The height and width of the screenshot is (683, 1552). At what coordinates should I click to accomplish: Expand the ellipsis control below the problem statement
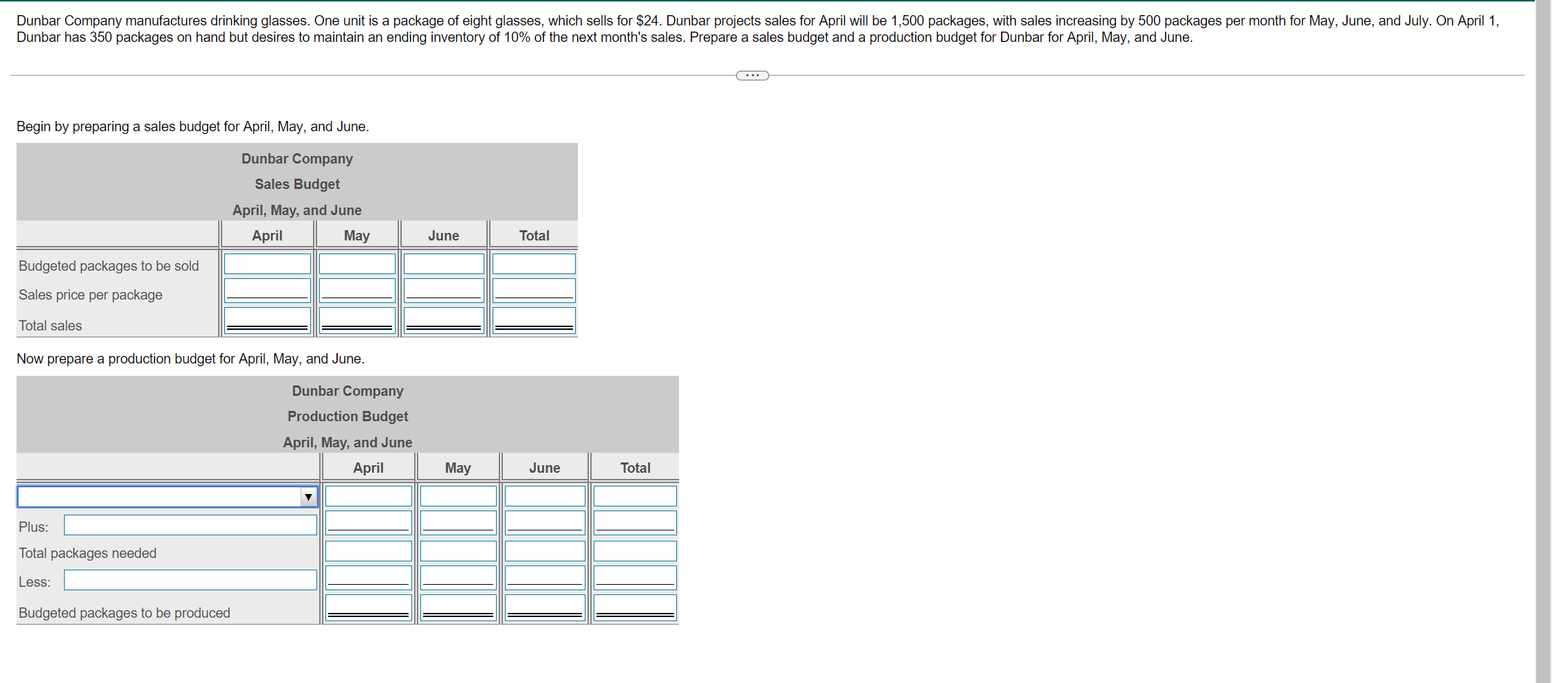tap(752, 76)
